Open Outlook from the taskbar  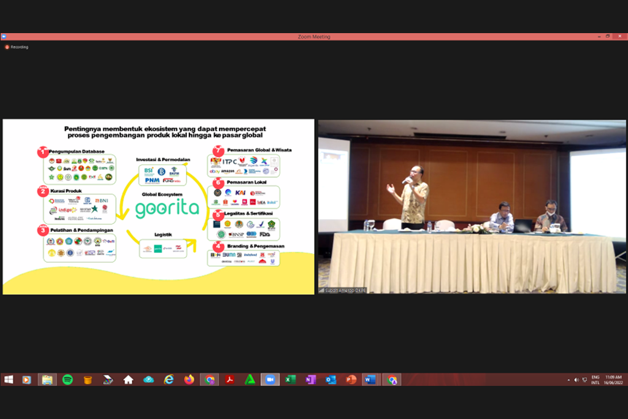pyautogui.click(x=331, y=380)
